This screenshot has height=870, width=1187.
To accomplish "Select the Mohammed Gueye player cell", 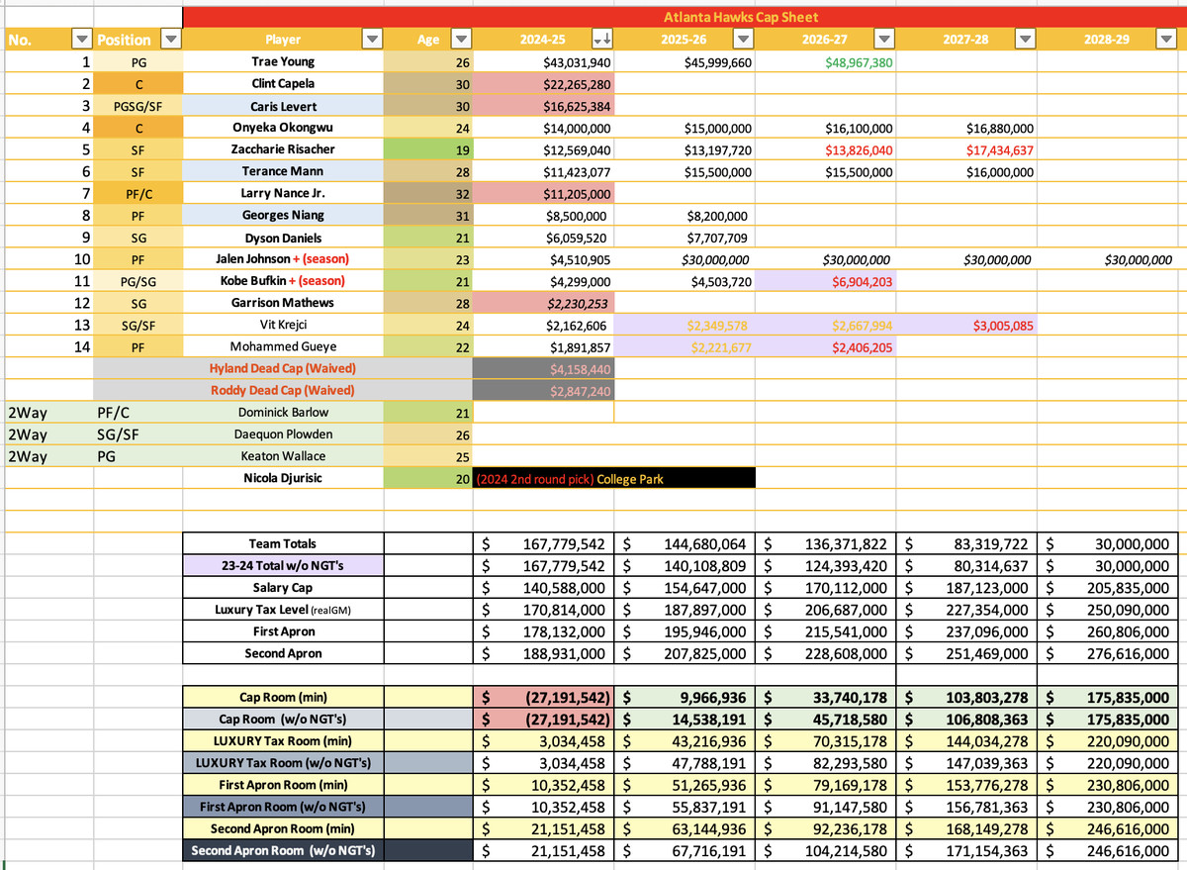I will click(x=283, y=346).
